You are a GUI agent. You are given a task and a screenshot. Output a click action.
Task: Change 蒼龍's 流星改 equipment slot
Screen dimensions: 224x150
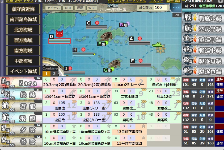point(60,106)
